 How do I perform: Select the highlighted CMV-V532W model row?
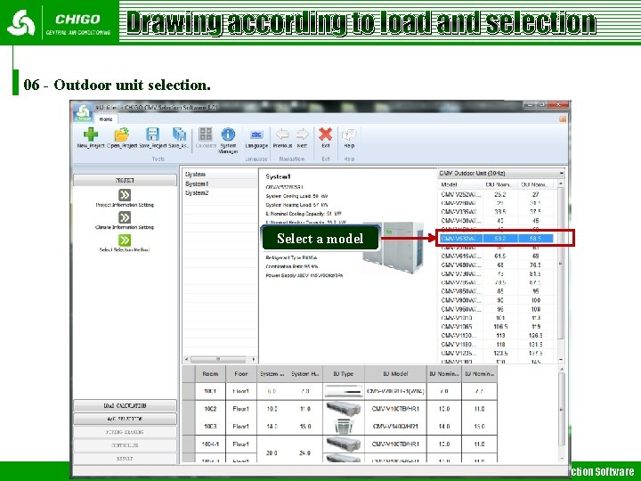497,238
